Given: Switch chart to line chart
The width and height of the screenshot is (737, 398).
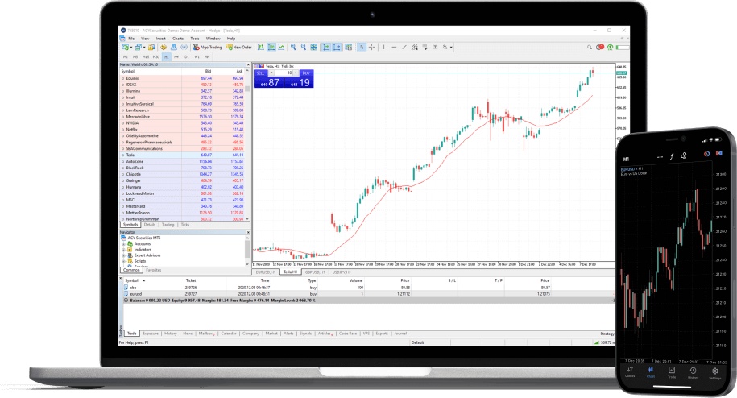Looking at the screenshot, I should click(x=281, y=47).
